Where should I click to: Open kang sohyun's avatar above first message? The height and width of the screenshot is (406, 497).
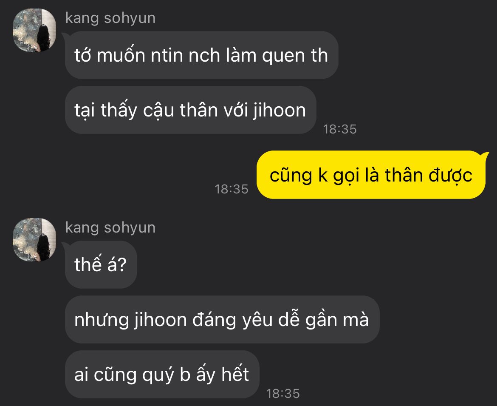tap(34, 30)
